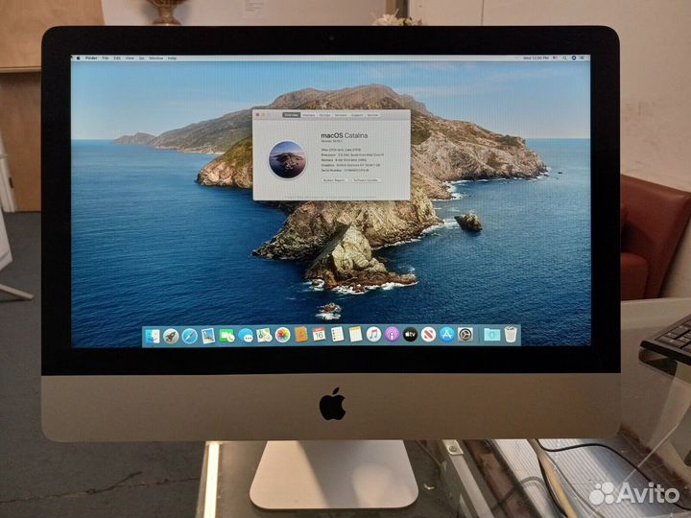Image resolution: width=691 pixels, height=518 pixels.
Task: Launch Podcasts purple icon in Dock
Action: (392, 335)
